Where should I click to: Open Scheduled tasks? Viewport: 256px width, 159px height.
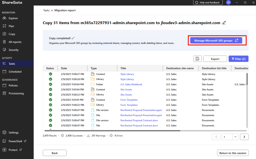(15, 72)
